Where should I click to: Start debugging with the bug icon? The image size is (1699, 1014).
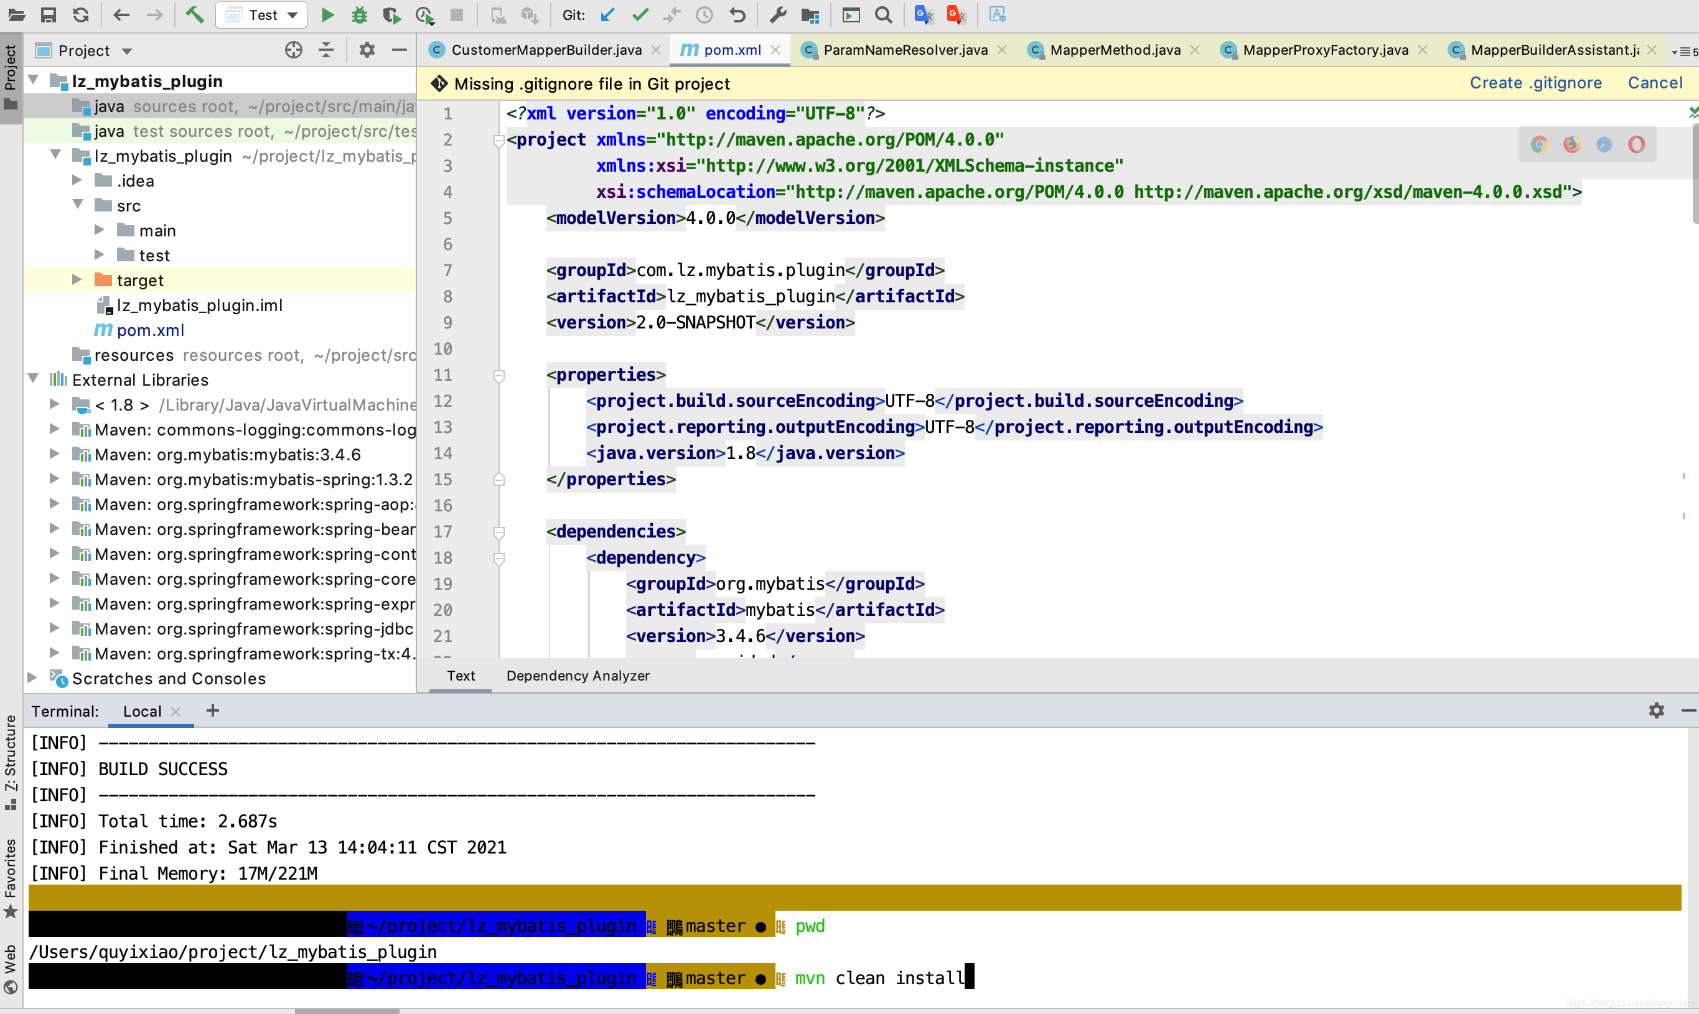[x=359, y=14]
